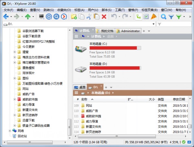Click the 本地磁盘 (D:) breadcrumb in lower pane
The height and width of the screenshot is (147, 194).
101,93
